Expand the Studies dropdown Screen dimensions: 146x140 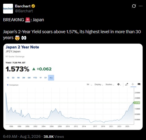coord(110,85)
